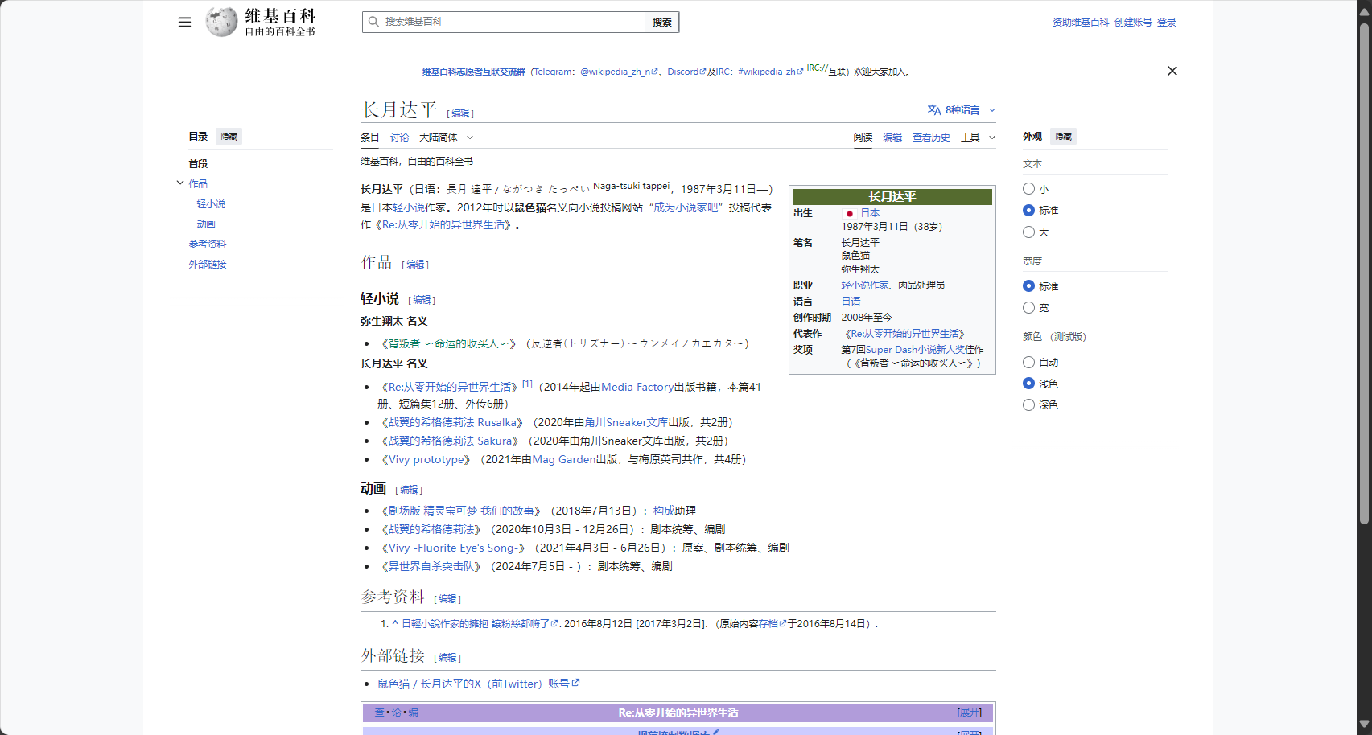1372x735 pixels.
Task: Hide the 外观 appearance panel
Action: click(x=1062, y=136)
